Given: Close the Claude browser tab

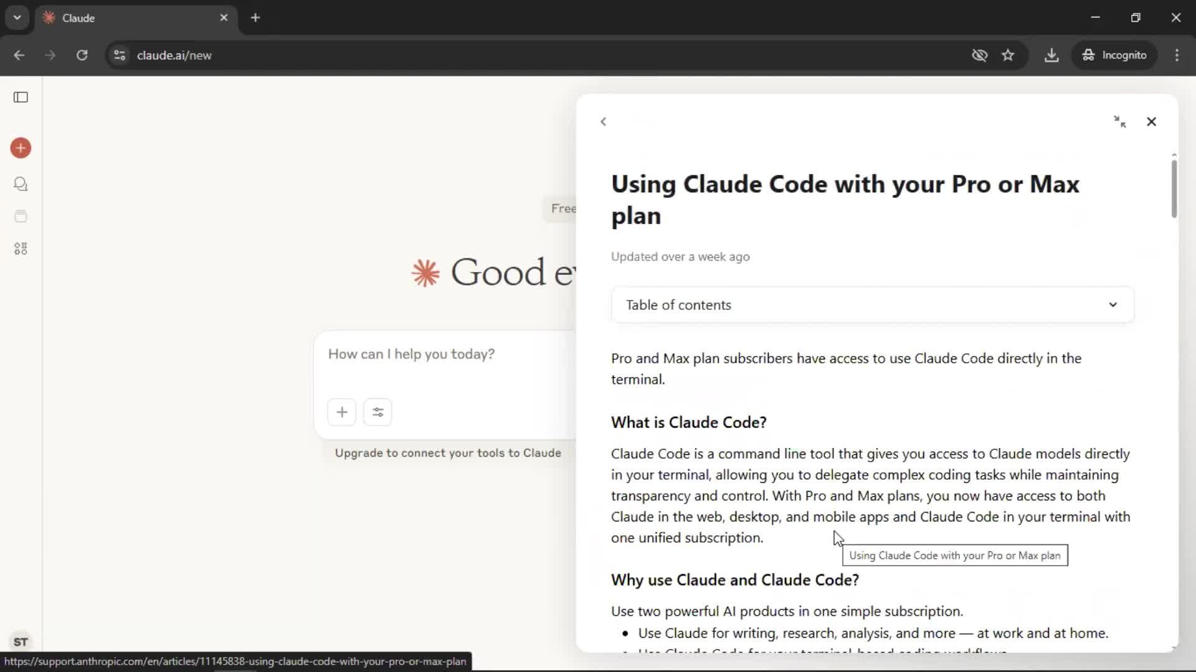Looking at the screenshot, I should (x=224, y=18).
